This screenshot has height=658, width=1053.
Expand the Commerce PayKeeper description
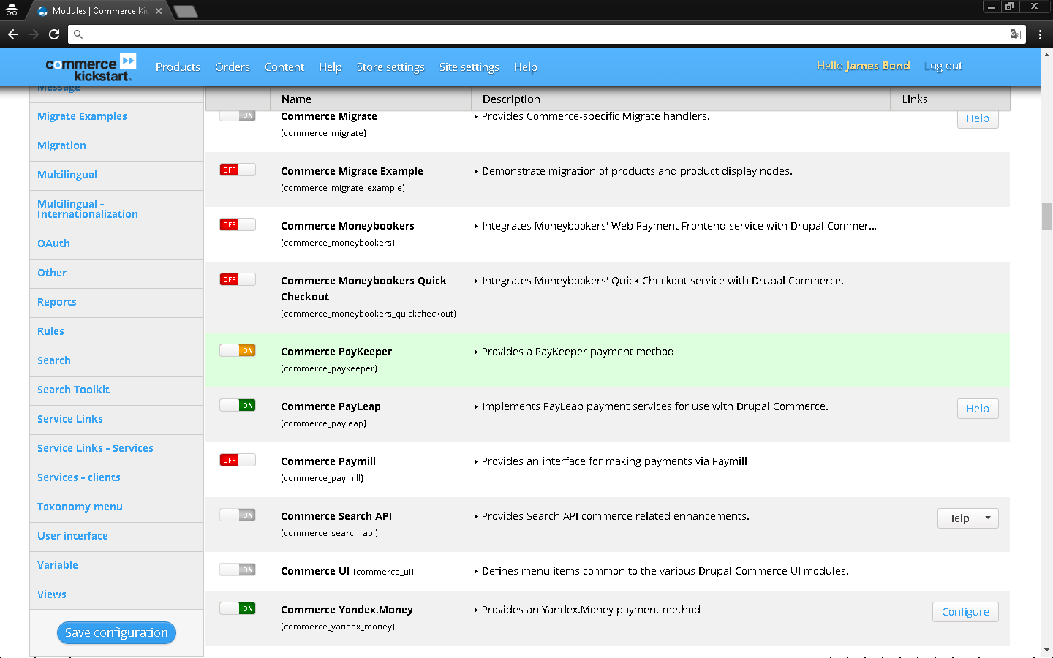point(476,352)
